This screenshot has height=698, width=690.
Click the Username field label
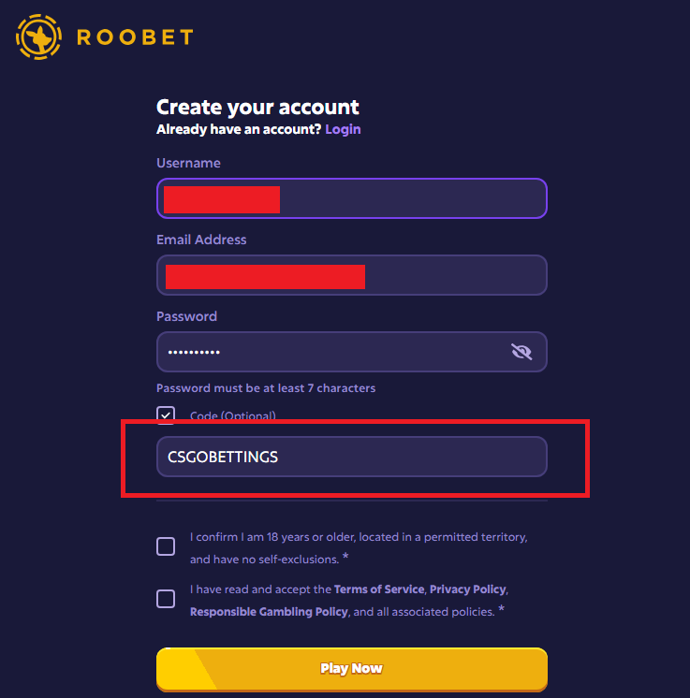click(188, 163)
